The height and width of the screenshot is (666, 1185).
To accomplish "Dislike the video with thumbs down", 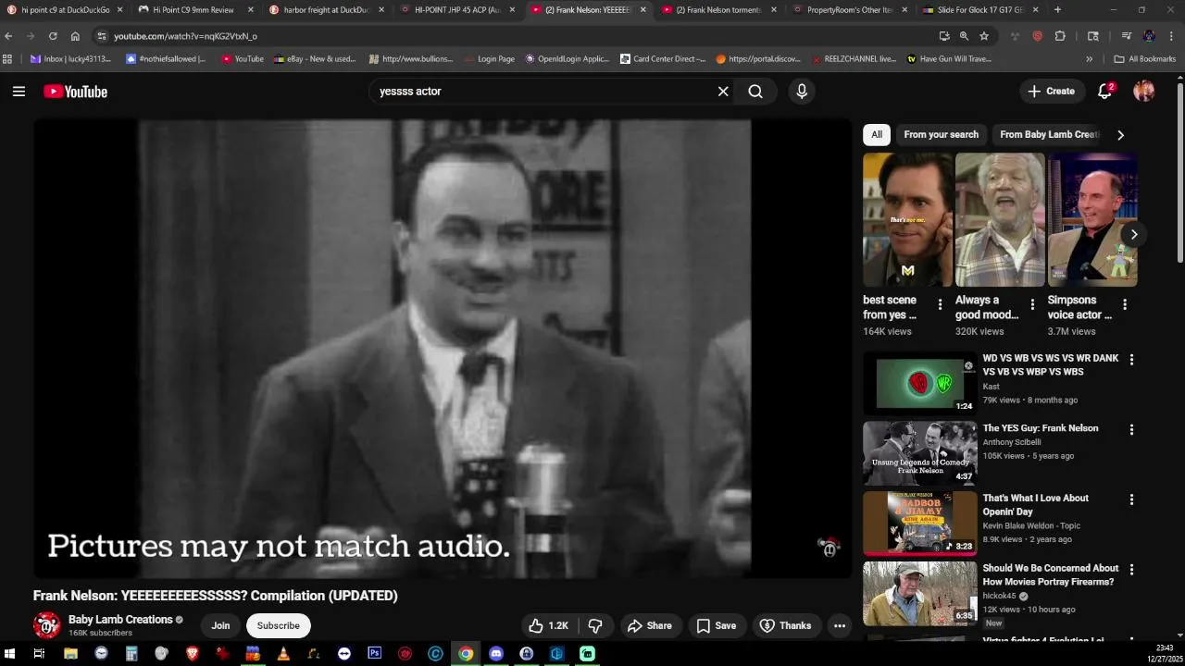I will (595, 626).
